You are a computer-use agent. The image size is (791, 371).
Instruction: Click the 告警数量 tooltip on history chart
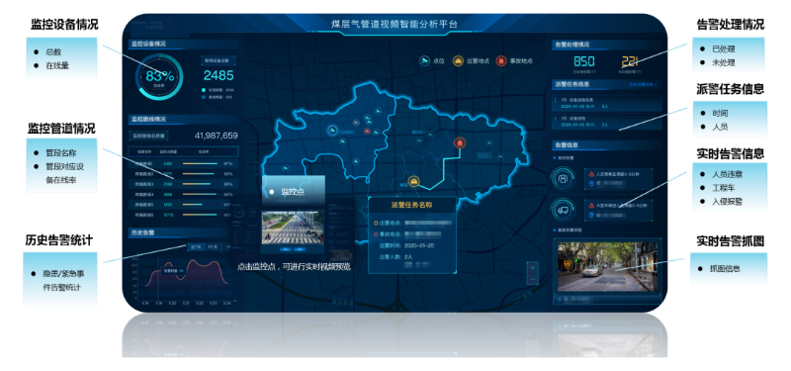pos(173,270)
